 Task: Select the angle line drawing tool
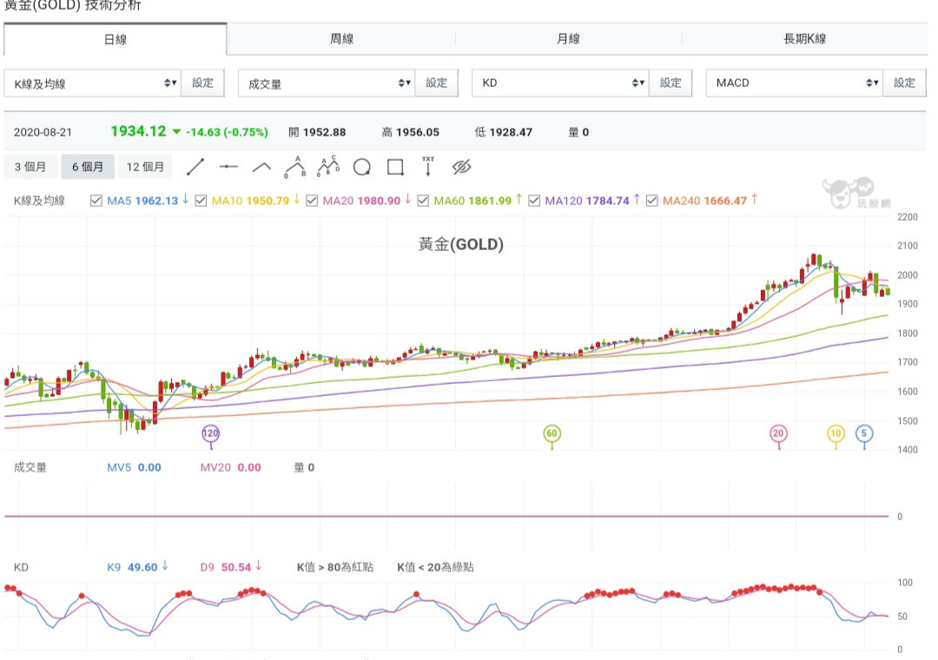(x=261, y=167)
